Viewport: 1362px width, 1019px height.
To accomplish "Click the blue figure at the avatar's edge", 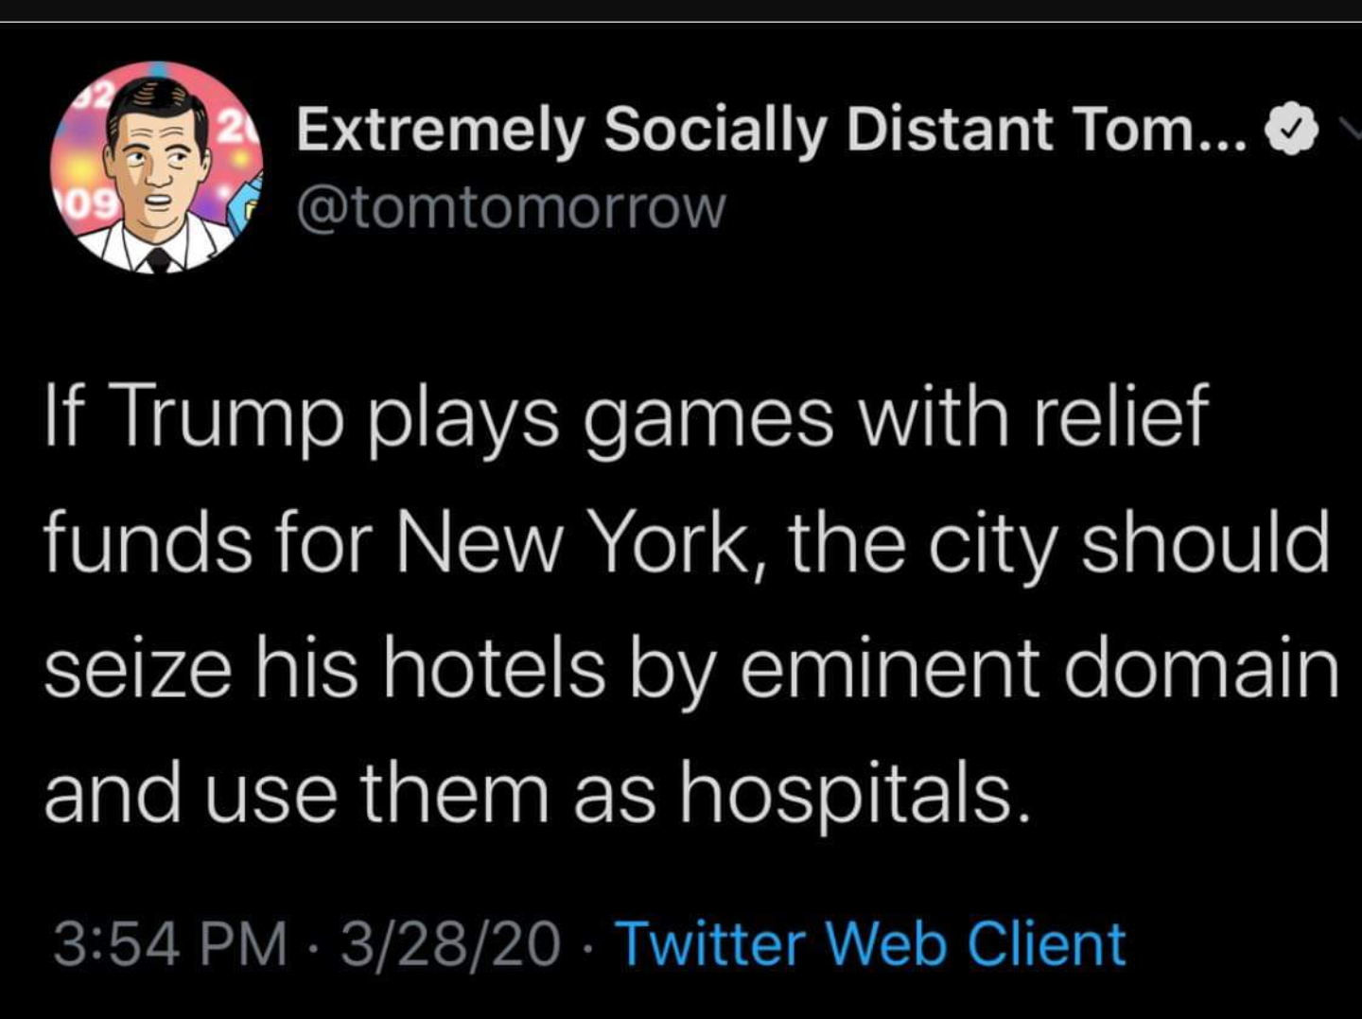I will (244, 202).
